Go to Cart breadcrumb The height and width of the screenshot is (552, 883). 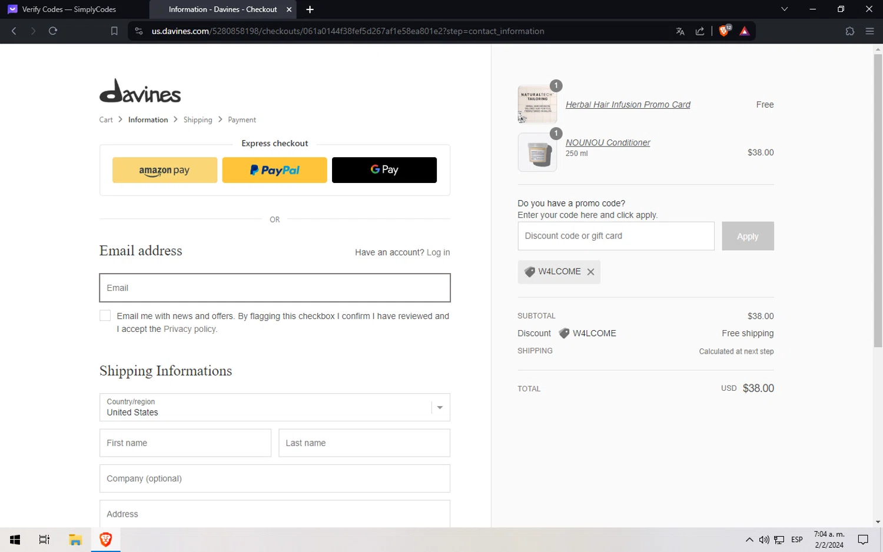106,119
